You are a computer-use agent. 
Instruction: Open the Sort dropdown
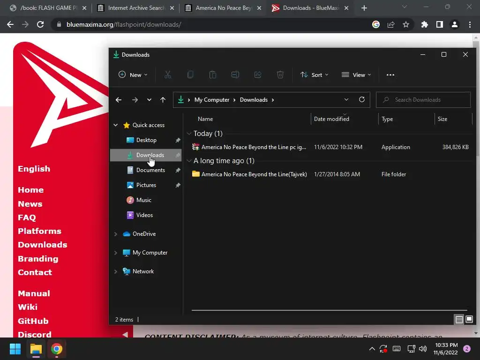(x=315, y=75)
